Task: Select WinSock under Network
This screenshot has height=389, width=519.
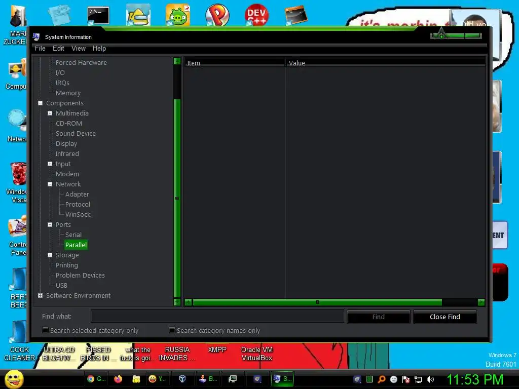Action: [78, 214]
